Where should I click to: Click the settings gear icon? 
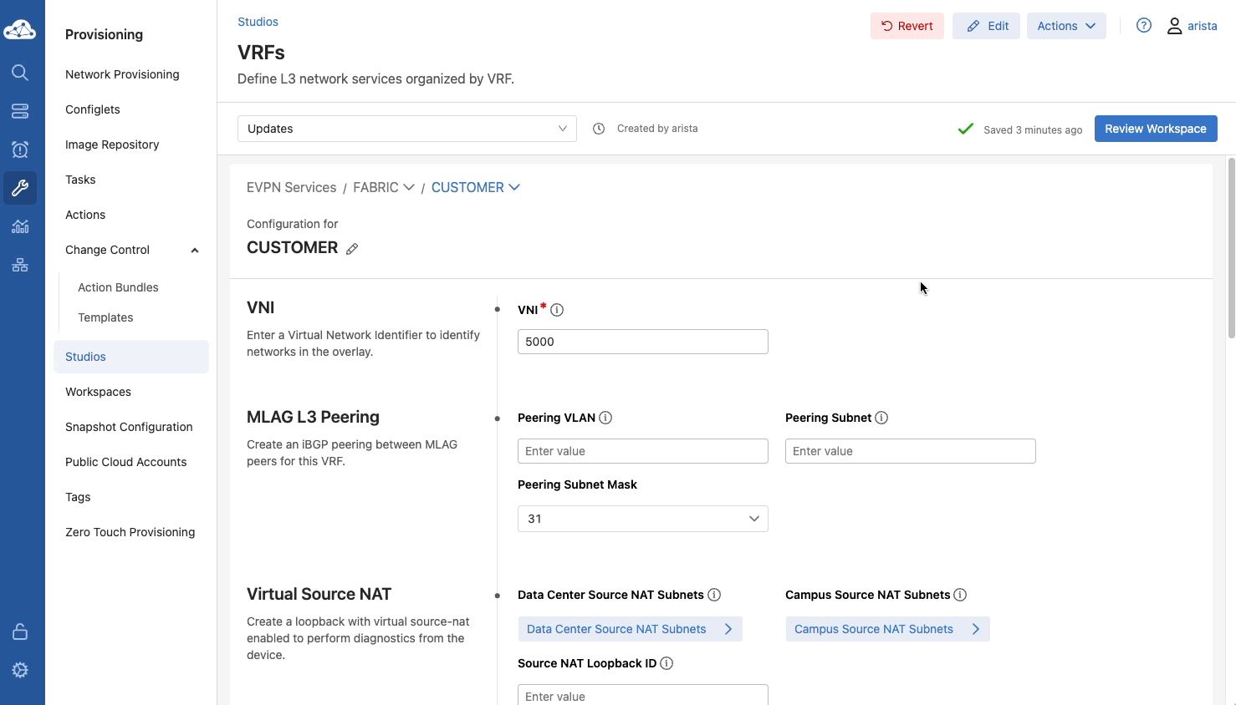(20, 670)
